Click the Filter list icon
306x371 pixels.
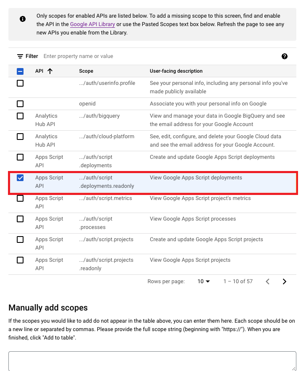20,56
